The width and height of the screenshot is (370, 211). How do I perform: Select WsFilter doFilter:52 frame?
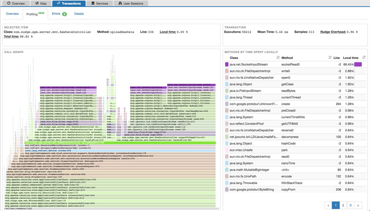110,185
